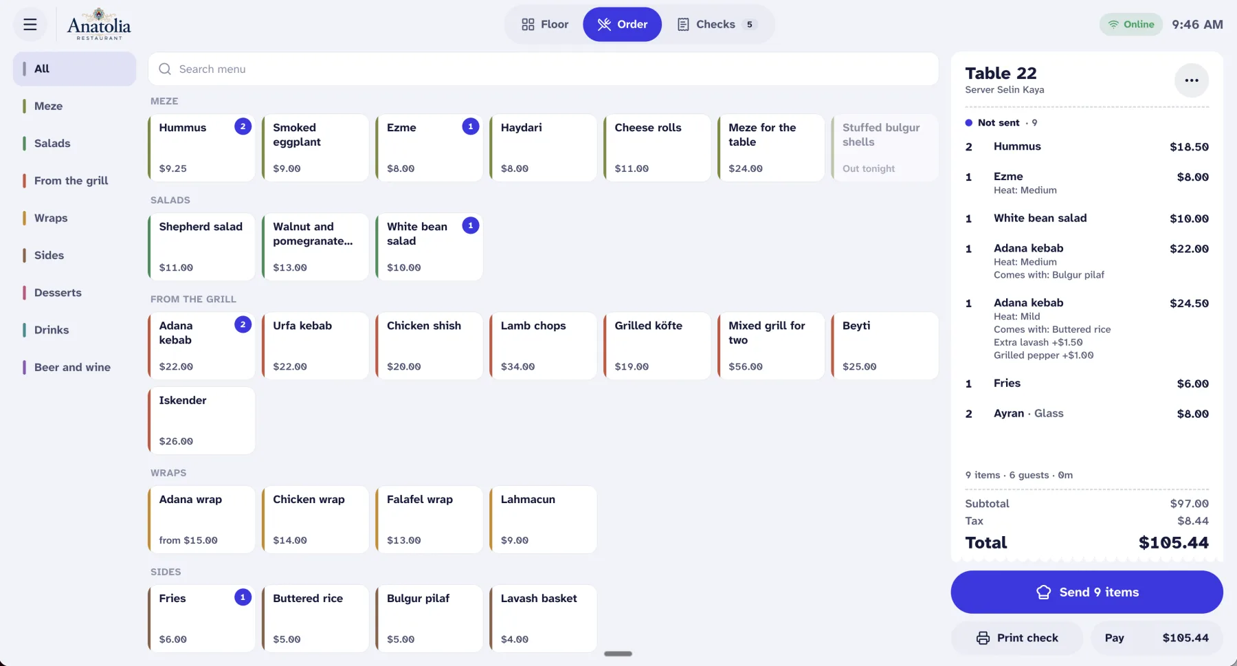Open the Drinks category
This screenshot has height=666, width=1237.
[74, 330]
